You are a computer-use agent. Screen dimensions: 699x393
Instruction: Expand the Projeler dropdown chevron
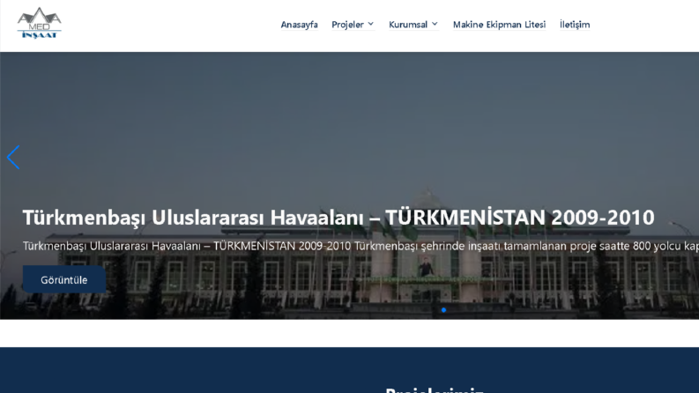[x=370, y=24]
